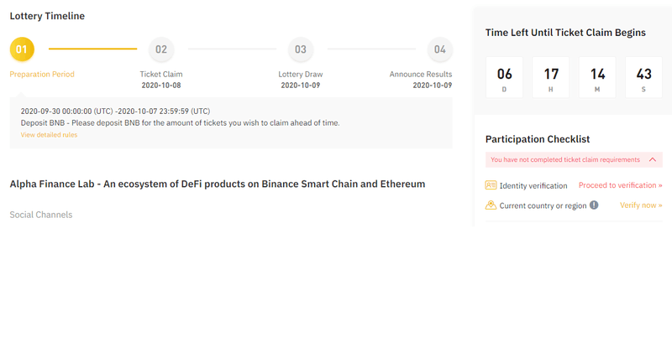Click Proceed to verification link
The height and width of the screenshot is (358, 672).
[620, 185]
